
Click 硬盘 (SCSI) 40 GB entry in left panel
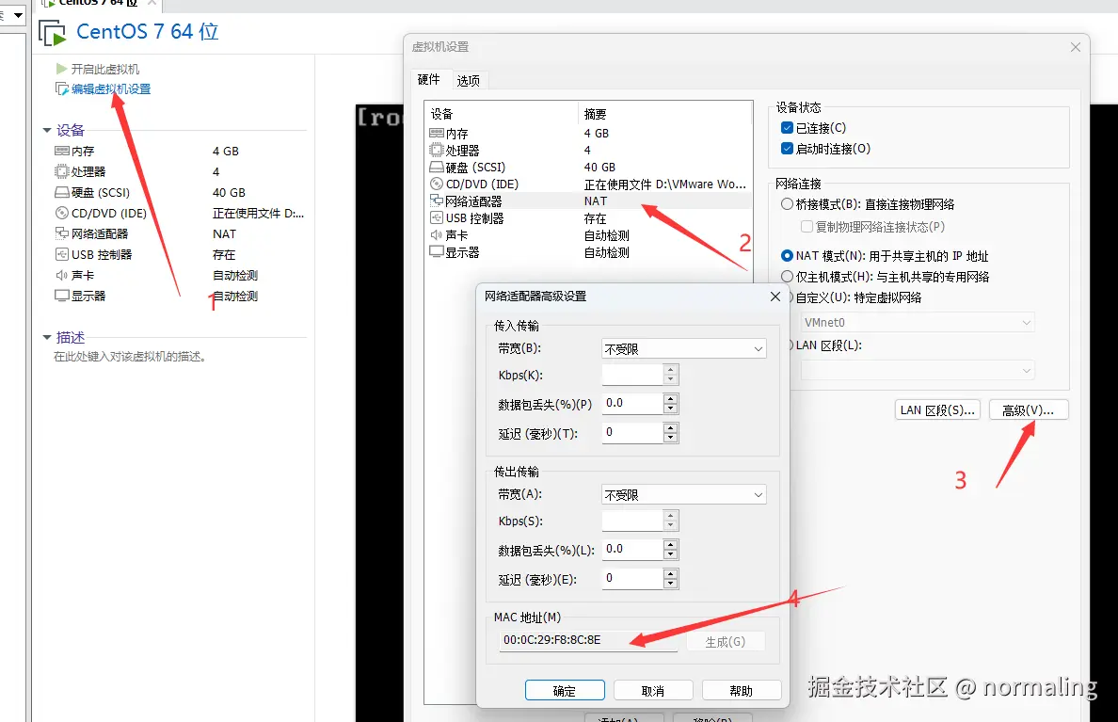point(180,193)
